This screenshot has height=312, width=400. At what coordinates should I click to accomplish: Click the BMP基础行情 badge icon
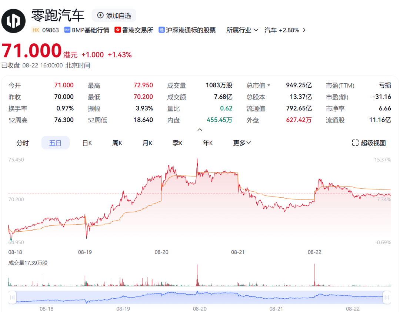click(x=67, y=30)
